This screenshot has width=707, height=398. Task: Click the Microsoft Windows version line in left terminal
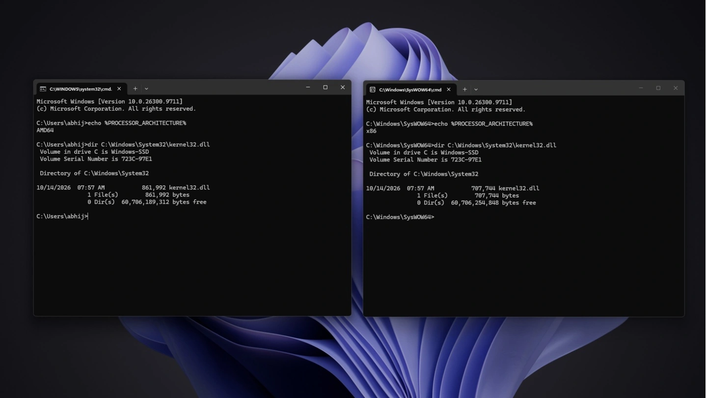(109, 101)
